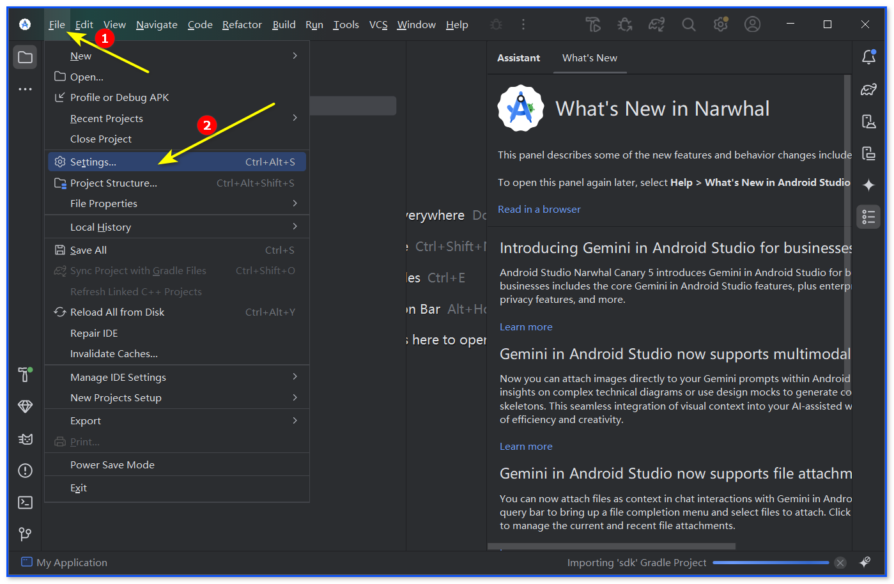This screenshot has width=894, height=584.
Task: Open the Edit menu
Action: [x=84, y=24]
